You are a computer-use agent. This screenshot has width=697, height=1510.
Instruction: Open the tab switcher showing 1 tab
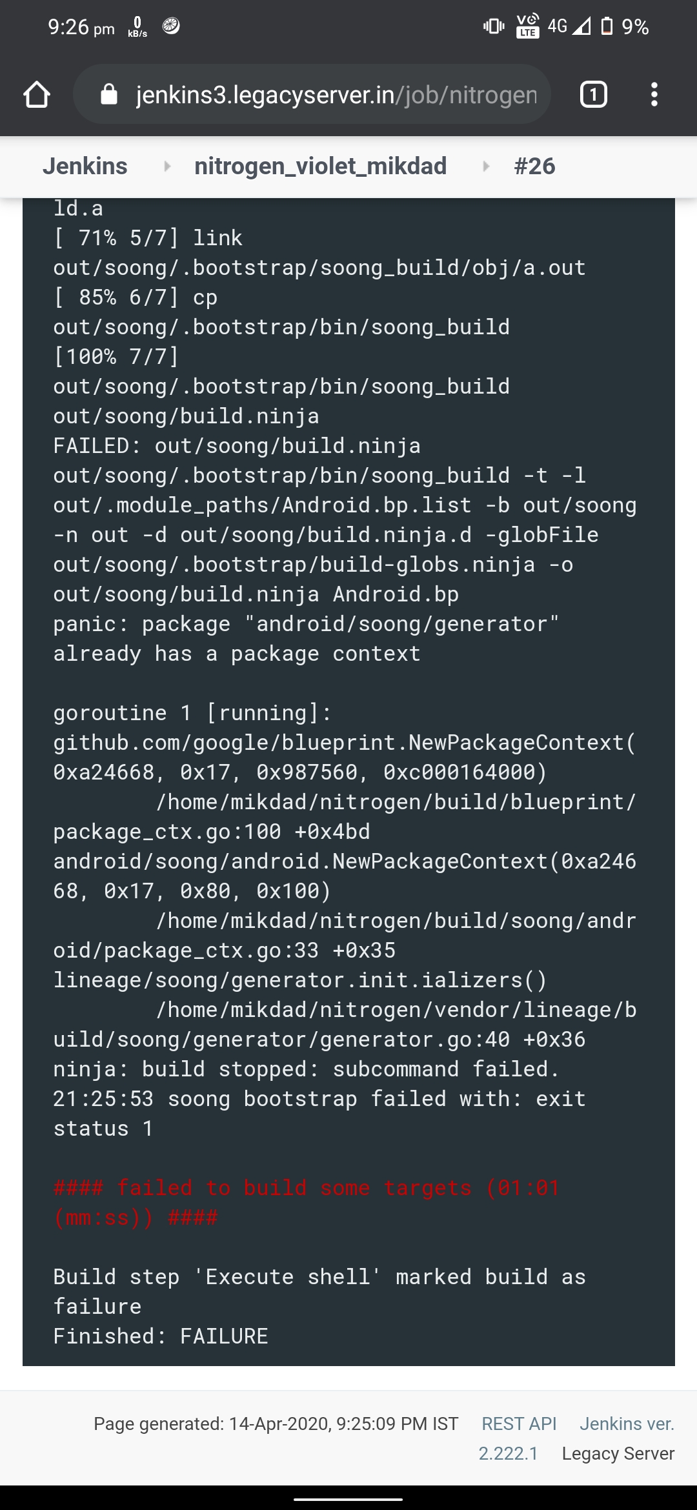point(593,95)
